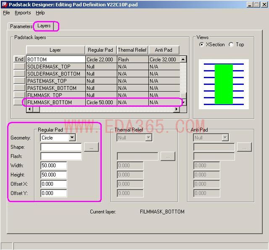
Task: Click the Anti Pad column header
Action: coord(164,50)
